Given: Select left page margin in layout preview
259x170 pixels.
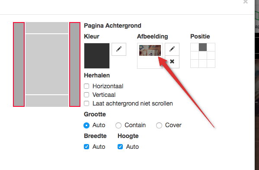Looking at the screenshot, I should [19, 64].
